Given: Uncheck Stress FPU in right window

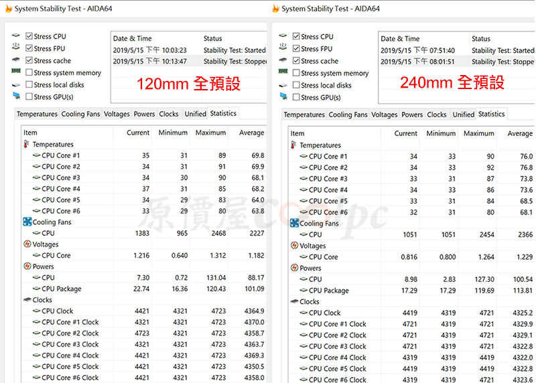Looking at the screenshot, I should (296, 48).
